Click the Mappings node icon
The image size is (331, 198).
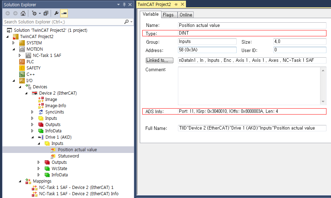point(28,181)
